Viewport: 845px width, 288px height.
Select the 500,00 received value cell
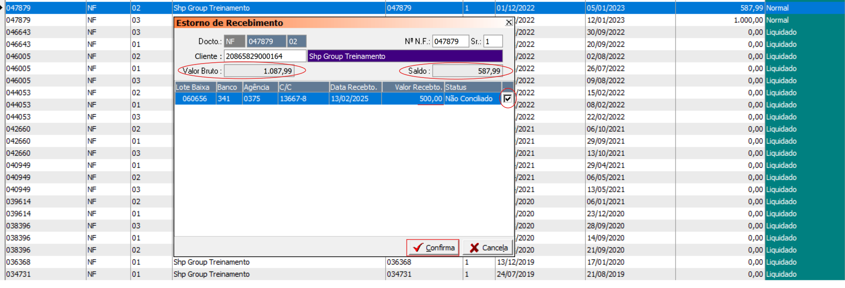coord(413,99)
